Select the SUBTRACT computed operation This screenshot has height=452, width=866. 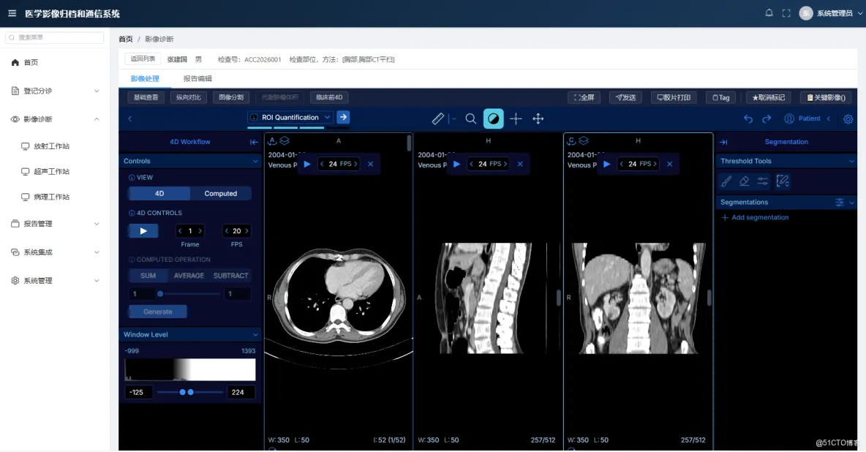(x=231, y=276)
